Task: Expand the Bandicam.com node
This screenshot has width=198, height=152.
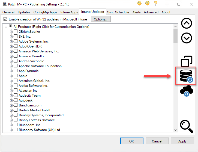Action: point(11,106)
